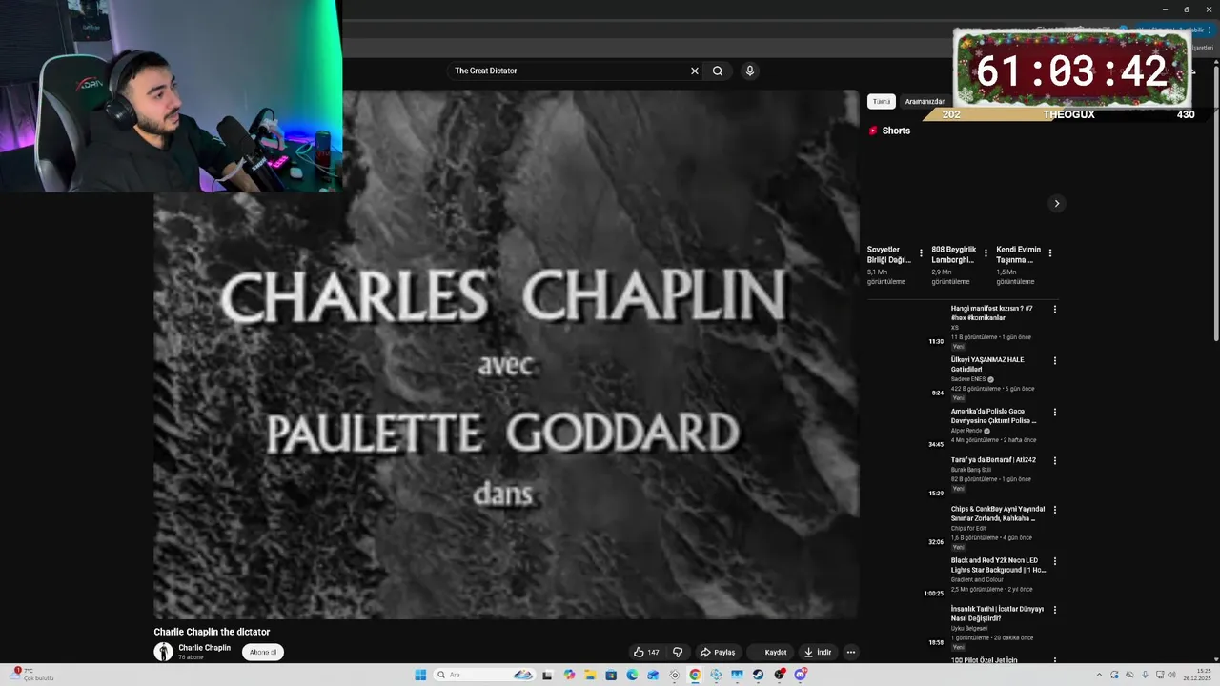This screenshot has height=686, width=1220.
Task: Subscribe to the Charlie Chaplin channel
Action: point(263,653)
